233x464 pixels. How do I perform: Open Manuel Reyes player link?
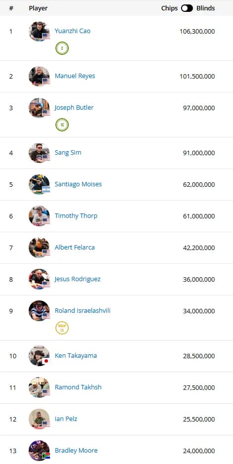tap(75, 76)
